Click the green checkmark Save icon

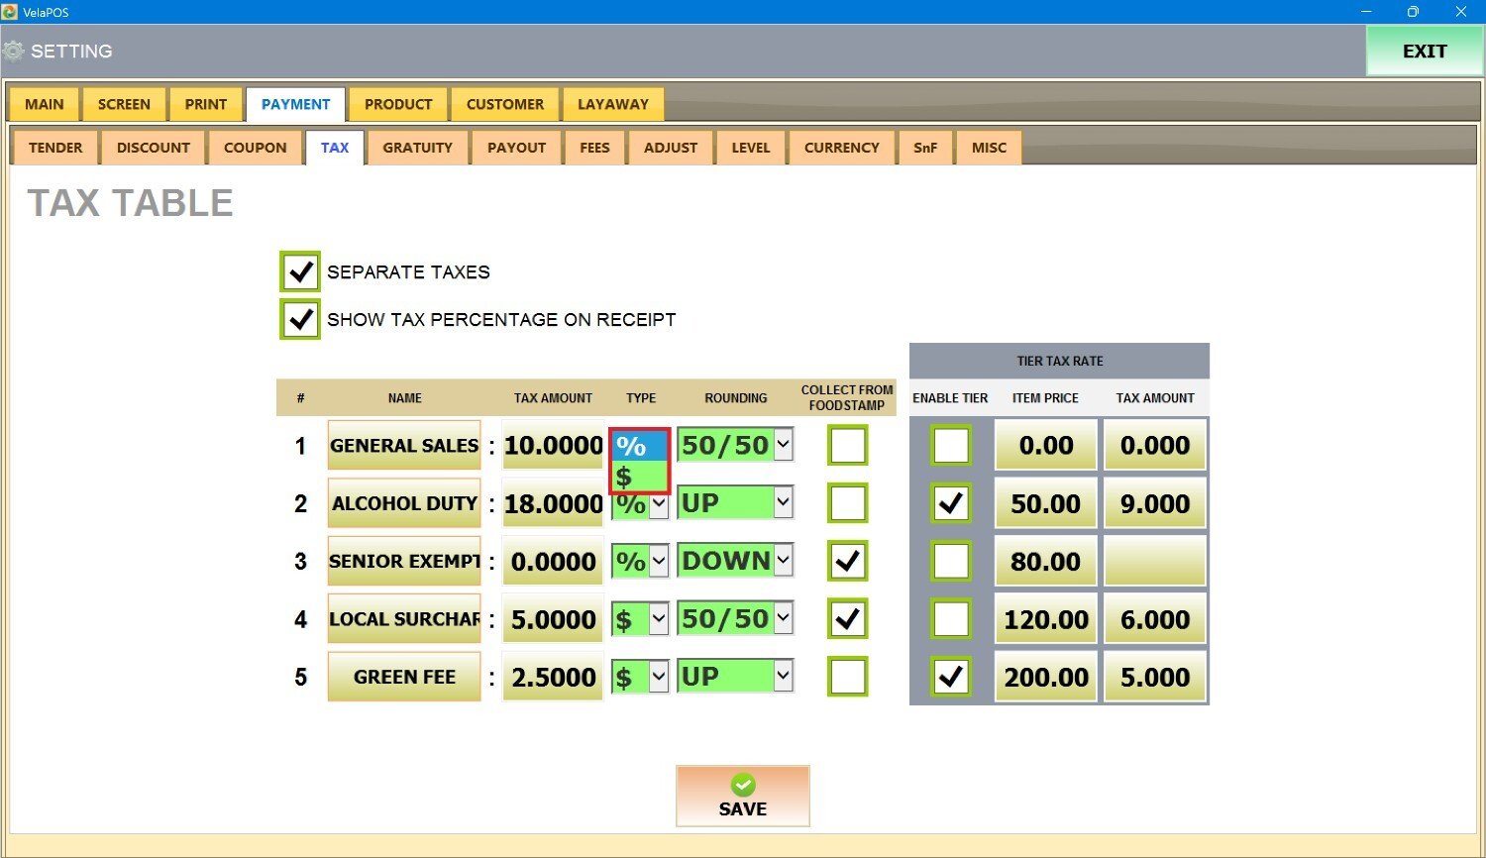point(743,785)
